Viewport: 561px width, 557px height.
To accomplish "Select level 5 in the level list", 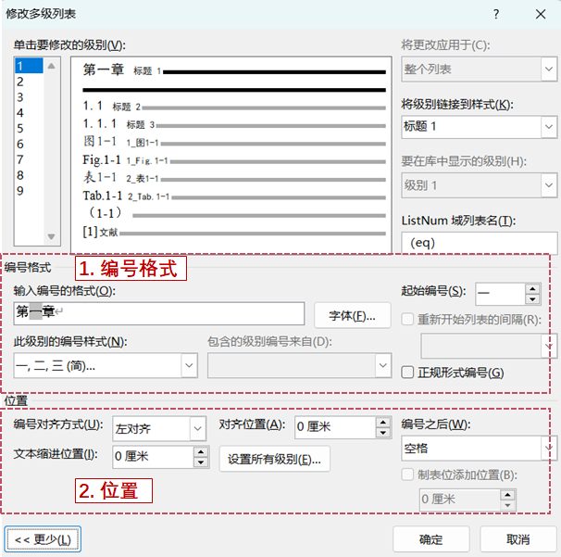I will click(x=29, y=128).
